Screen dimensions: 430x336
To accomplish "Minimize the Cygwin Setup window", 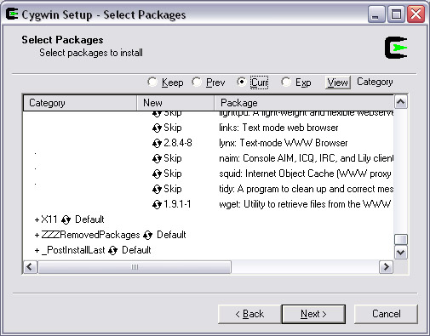I will tap(376, 14).
